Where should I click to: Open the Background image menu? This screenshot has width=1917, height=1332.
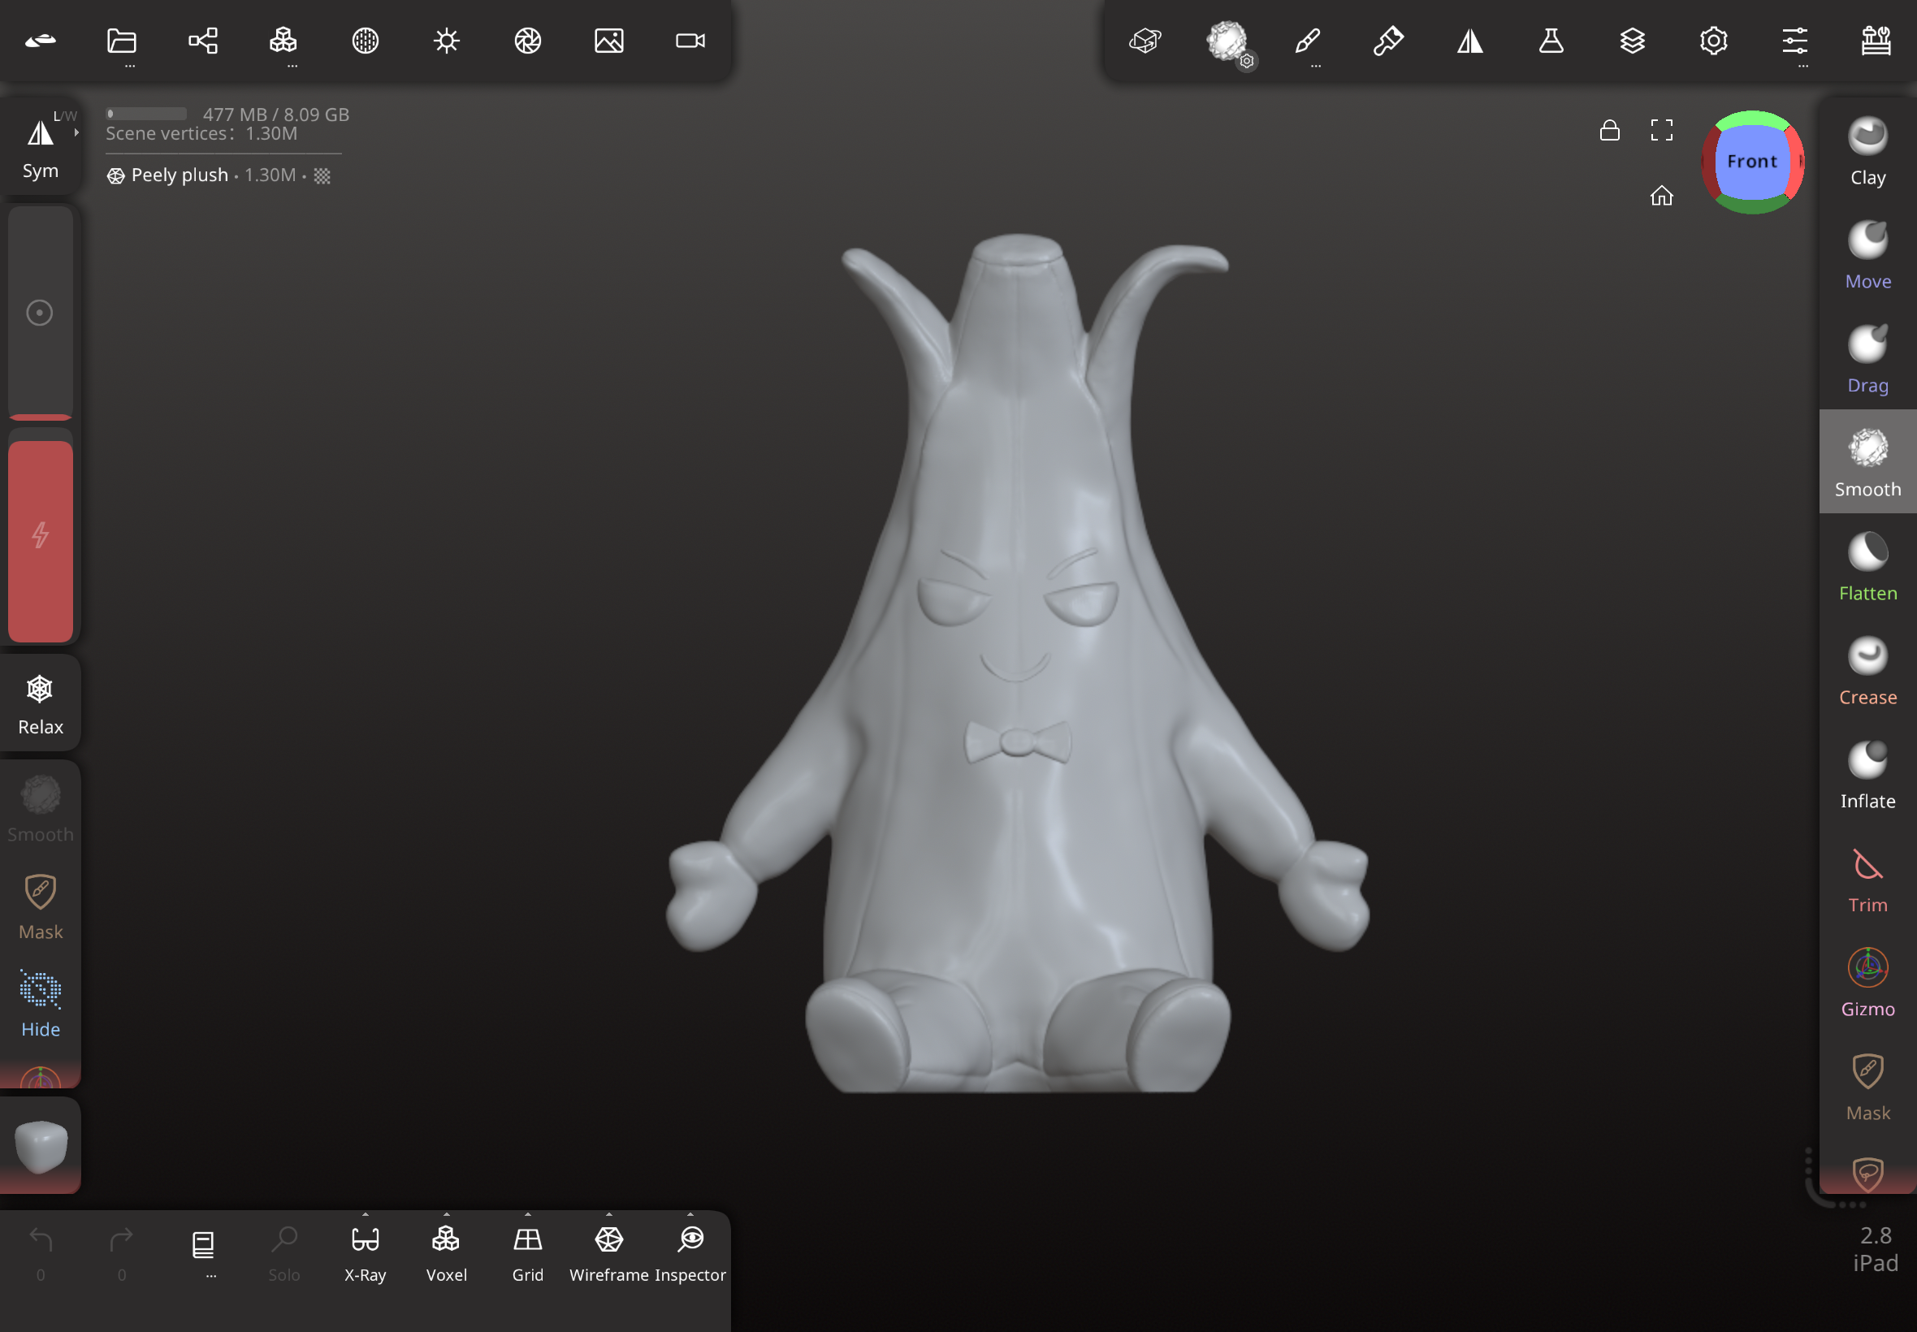pyautogui.click(x=609, y=40)
